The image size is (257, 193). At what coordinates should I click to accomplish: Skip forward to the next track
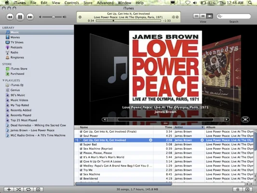pyautogui.click(x=30, y=17)
